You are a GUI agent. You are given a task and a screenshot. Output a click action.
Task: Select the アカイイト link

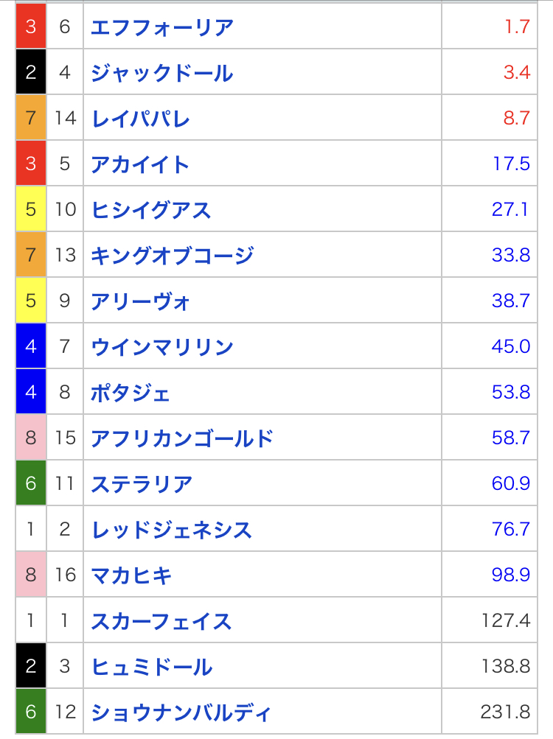pyautogui.click(x=140, y=164)
